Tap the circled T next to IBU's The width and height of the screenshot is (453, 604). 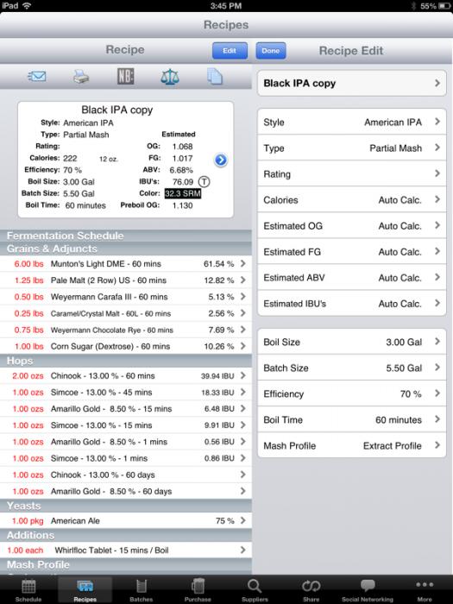[204, 182]
